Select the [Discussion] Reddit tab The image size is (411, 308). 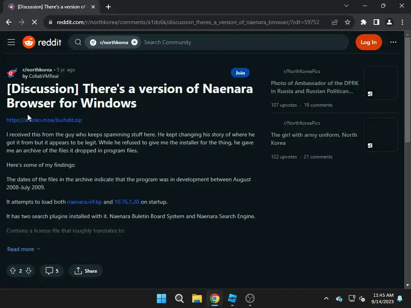click(51, 7)
